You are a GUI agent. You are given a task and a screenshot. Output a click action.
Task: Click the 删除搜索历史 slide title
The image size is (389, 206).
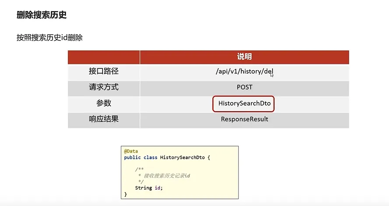pos(42,15)
